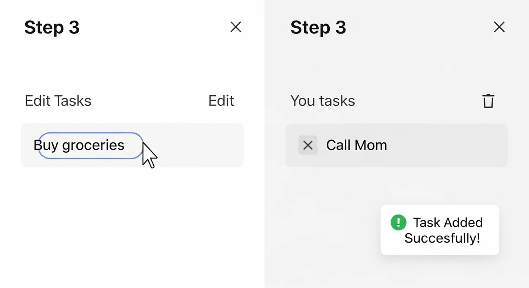Click the word Succesfully! in the notification
Viewport: 529px width, 288px height.
(442, 238)
